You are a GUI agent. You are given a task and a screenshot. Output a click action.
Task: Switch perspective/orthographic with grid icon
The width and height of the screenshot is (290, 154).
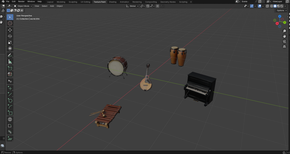pos(285,47)
